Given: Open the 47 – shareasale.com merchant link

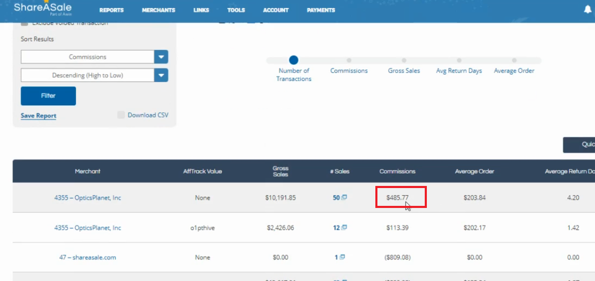Looking at the screenshot, I should (88, 257).
